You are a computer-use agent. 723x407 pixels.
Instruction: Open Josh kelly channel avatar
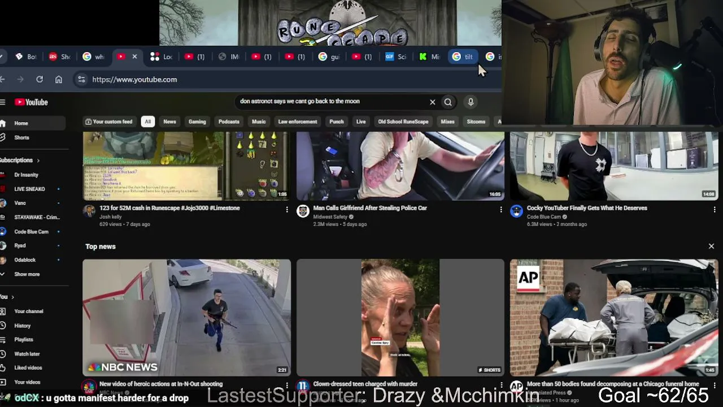click(x=89, y=211)
